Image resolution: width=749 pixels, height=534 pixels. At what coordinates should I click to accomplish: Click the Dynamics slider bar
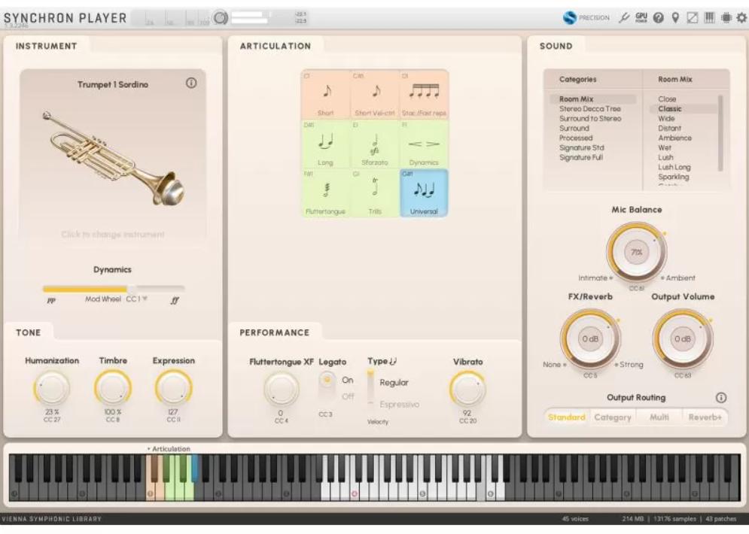pos(114,288)
